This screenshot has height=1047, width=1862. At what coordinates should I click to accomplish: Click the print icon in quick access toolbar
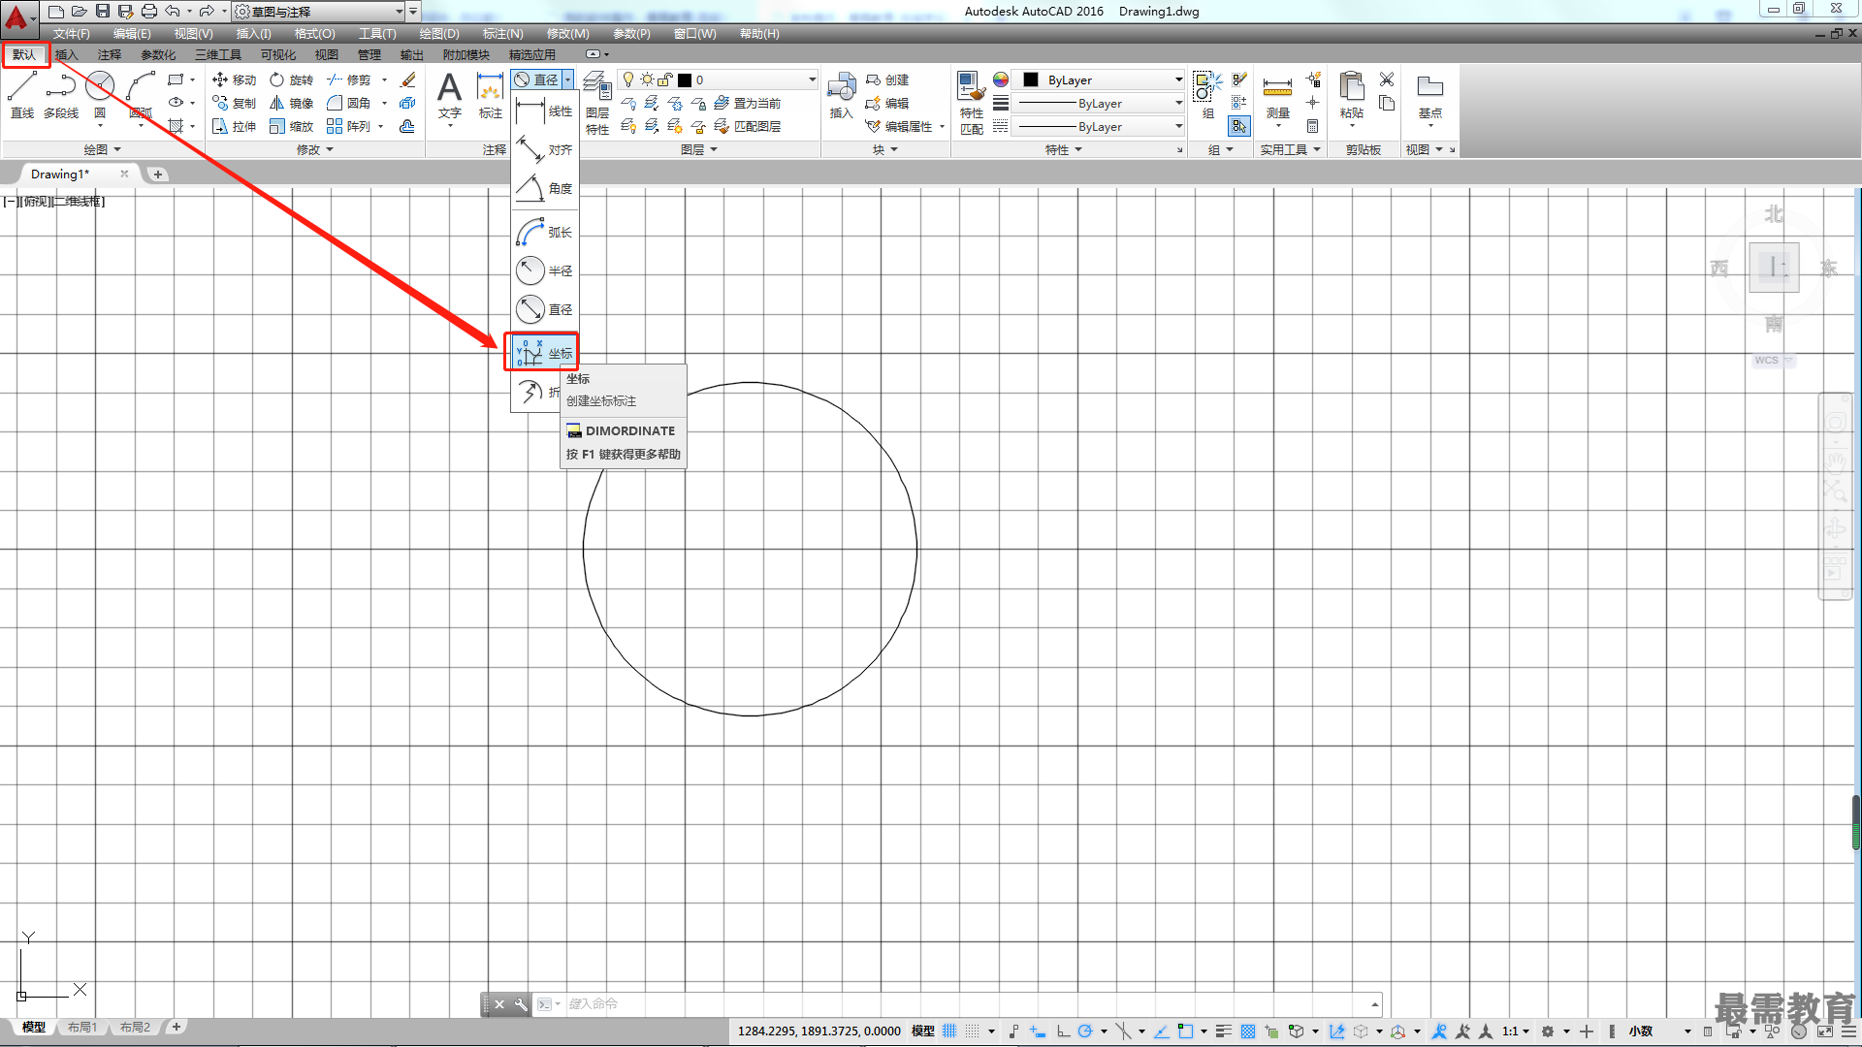coord(148,12)
